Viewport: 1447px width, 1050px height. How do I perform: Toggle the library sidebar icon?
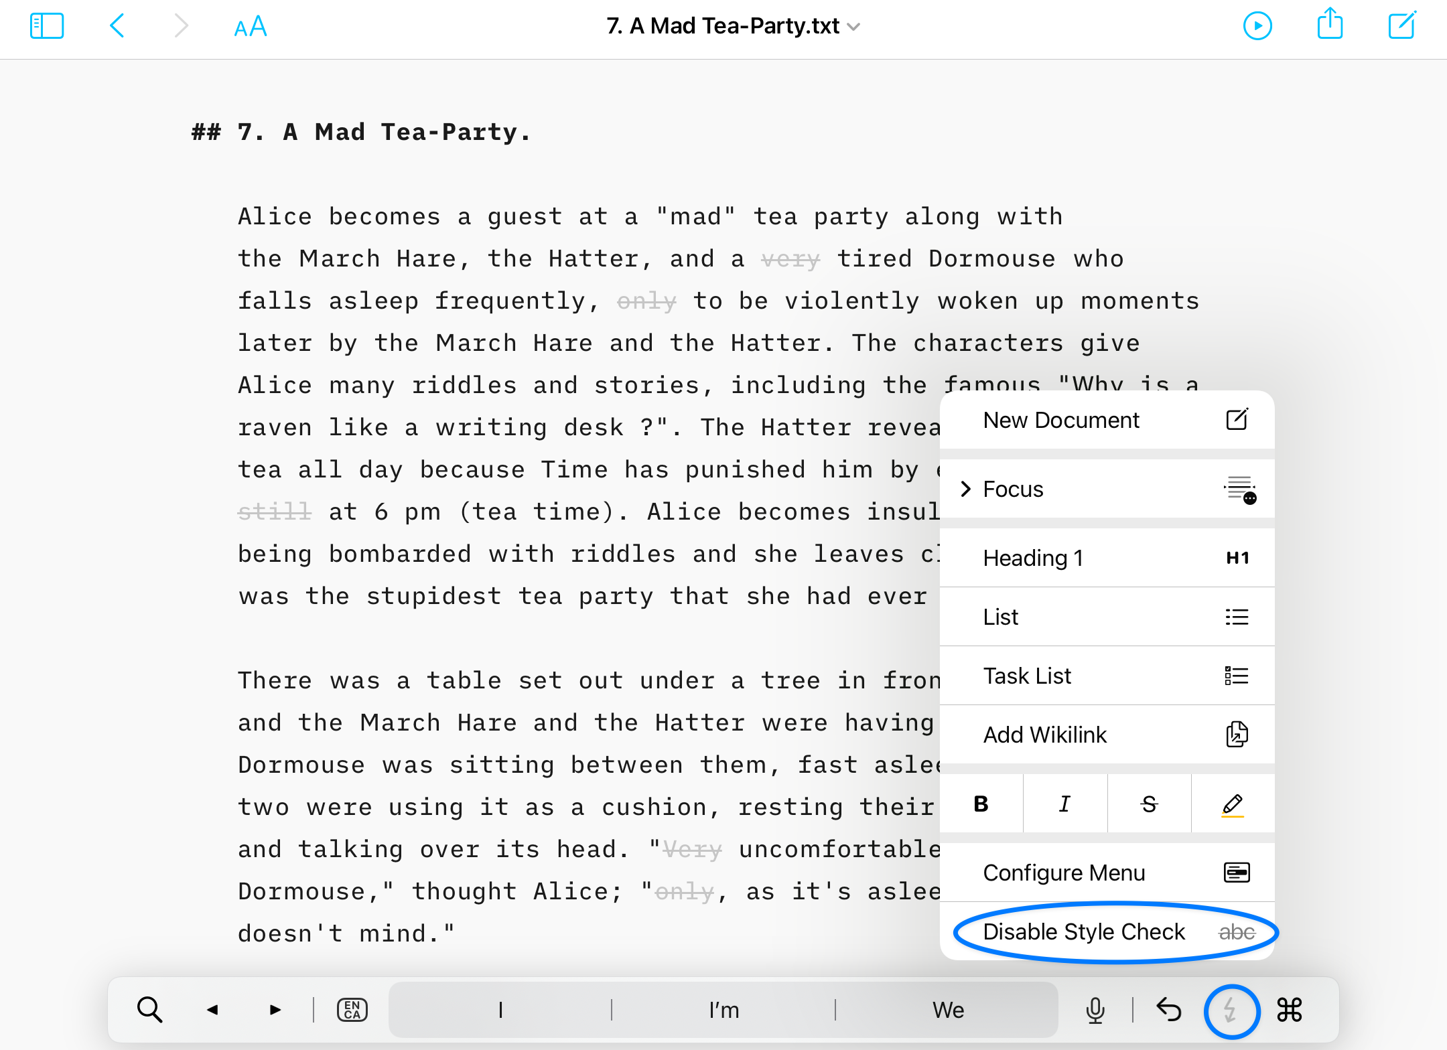click(x=47, y=27)
